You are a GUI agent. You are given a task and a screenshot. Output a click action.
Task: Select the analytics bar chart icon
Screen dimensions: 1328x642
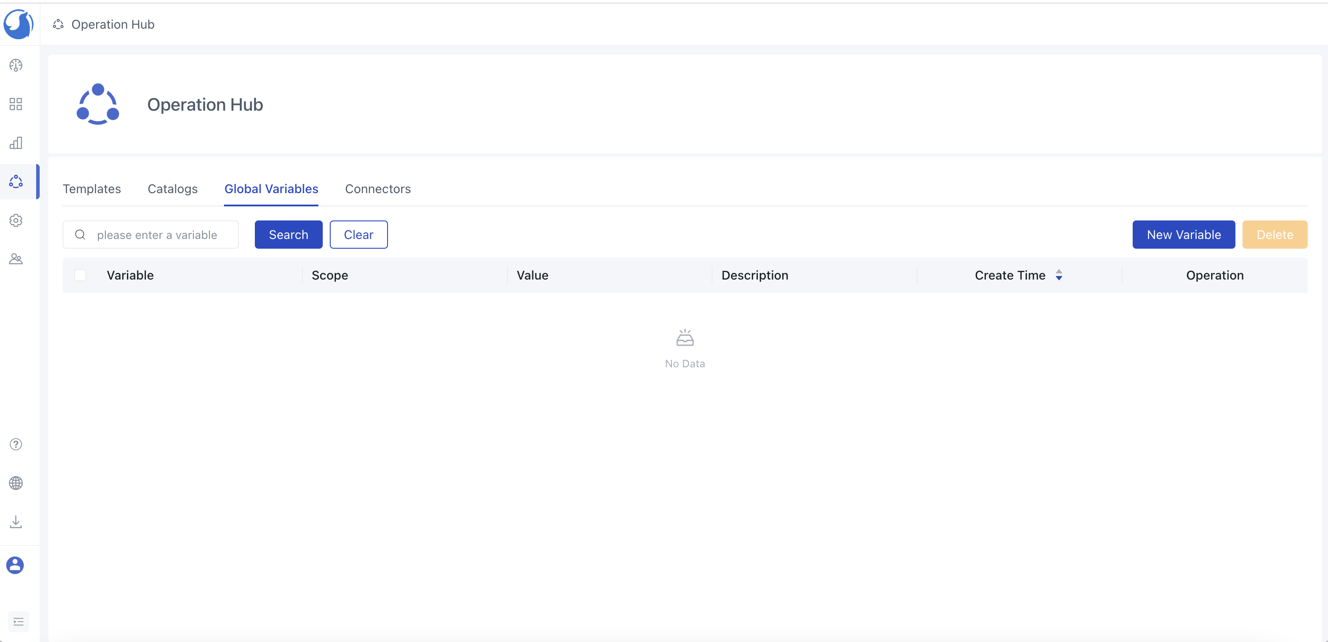[x=16, y=142]
